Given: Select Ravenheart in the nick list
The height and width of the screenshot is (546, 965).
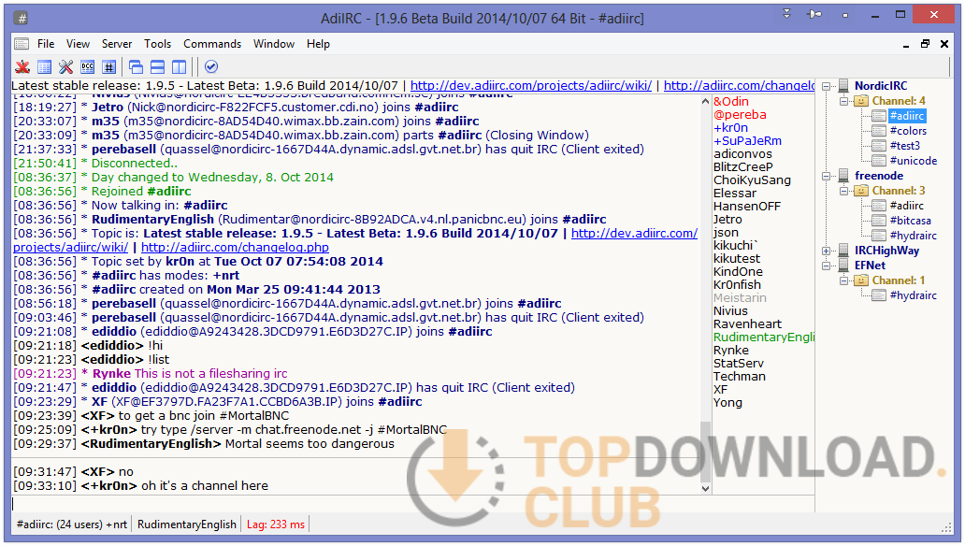Looking at the screenshot, I should (747, 323).
